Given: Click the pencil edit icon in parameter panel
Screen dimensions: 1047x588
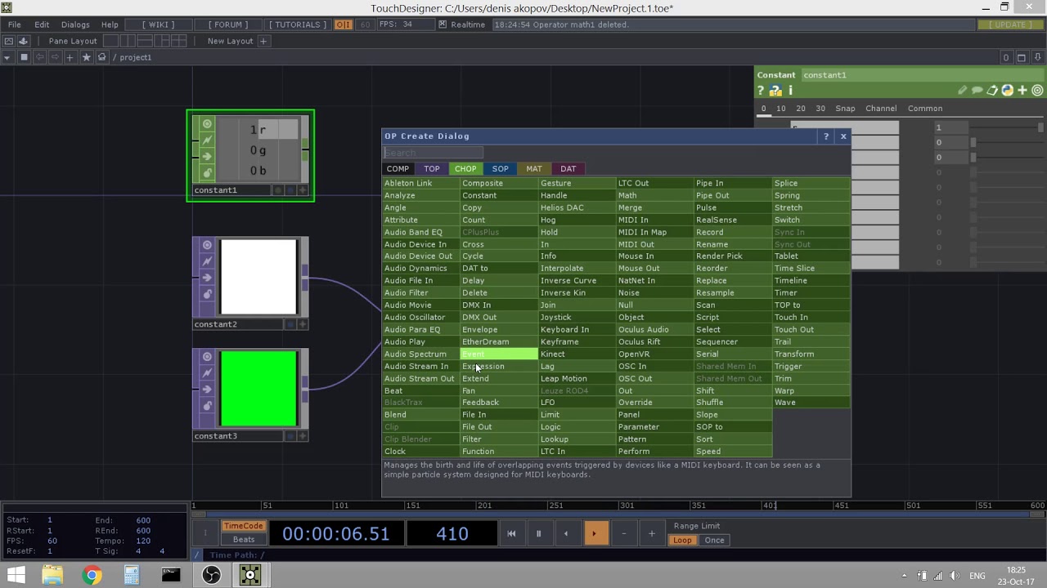Looking at the screenshot, I should 963,91.
